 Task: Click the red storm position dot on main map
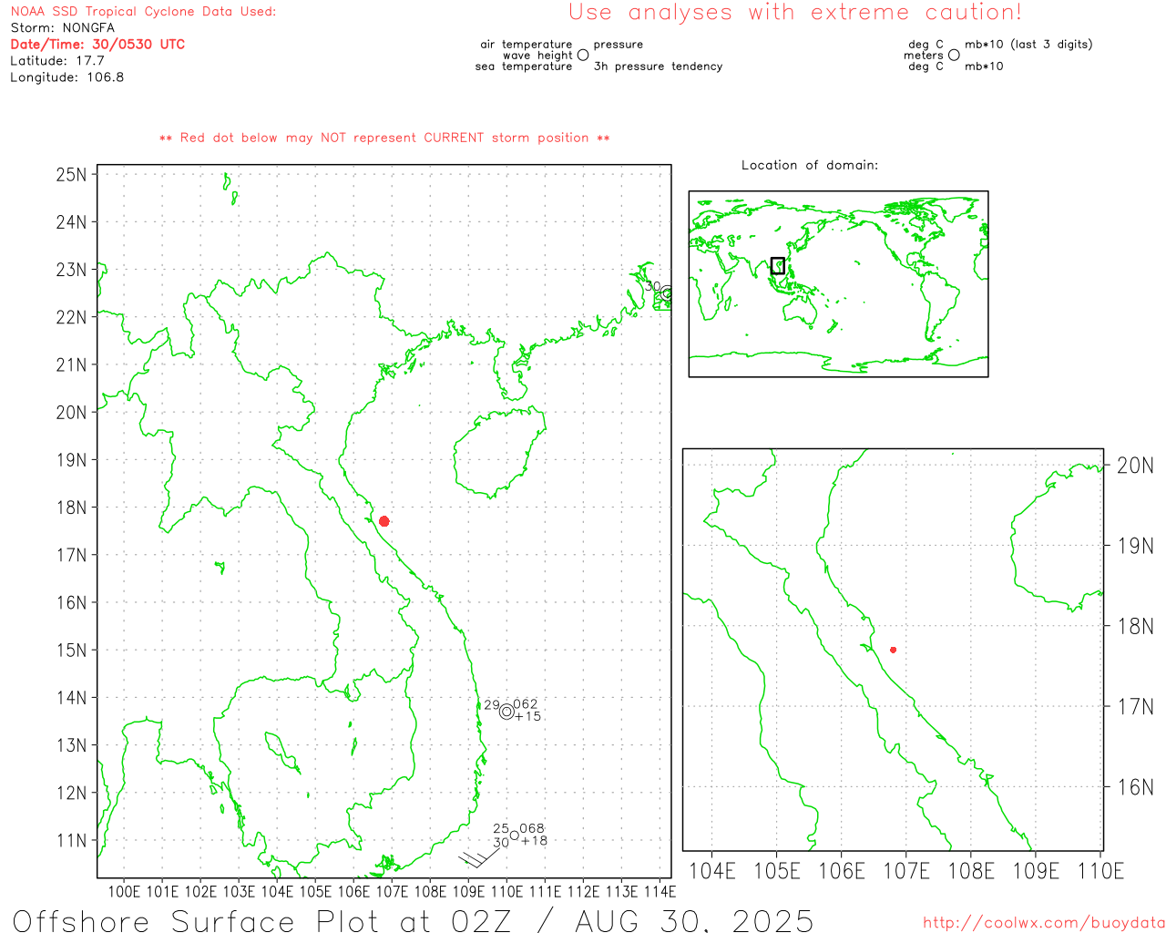point(384,521)
